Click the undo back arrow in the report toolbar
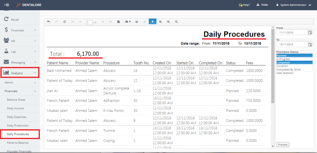317x153 pixels. coord(49,22)
